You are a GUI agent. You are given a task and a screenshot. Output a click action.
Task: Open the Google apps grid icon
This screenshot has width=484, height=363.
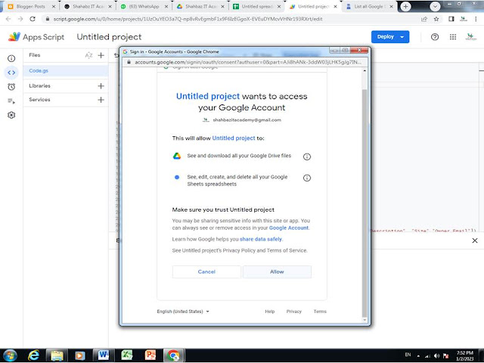453,37
